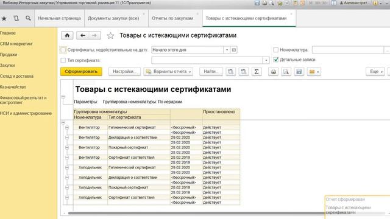Open the Тип сертификата dropdown arrow
This screenshot has height=219, width=390.
(266, 60)
